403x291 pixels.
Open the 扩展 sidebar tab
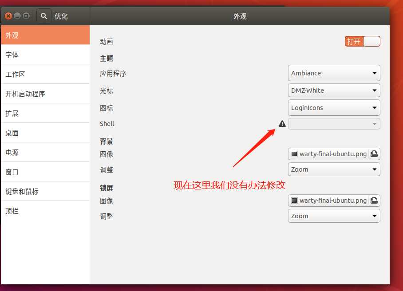pyautogui.click(x=45, y=113)
